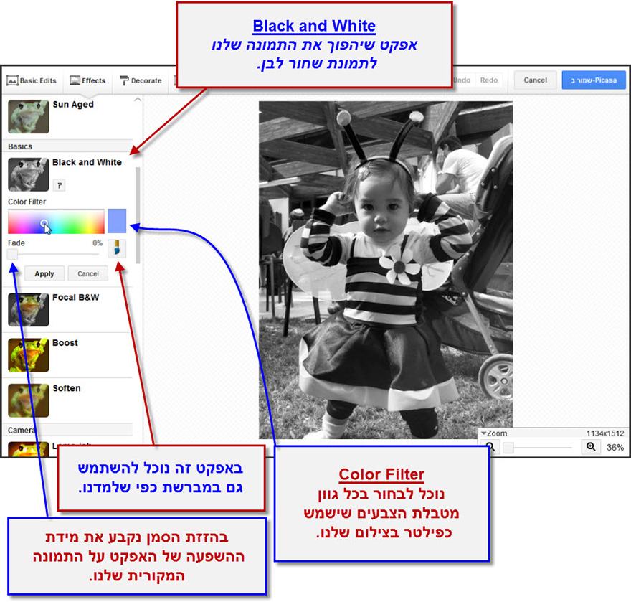Screen dimensions: 631x602
Task: Click the blue Picasa save button
Action: pyautogui.click(x=594, y=80)
